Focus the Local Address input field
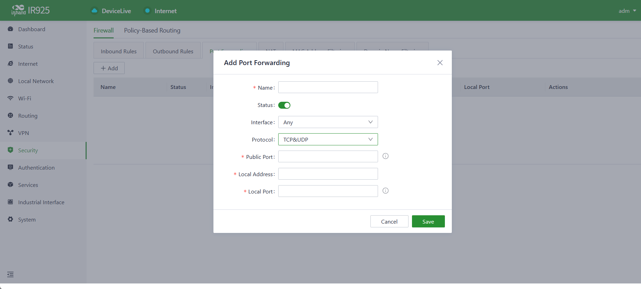The width and height of the screenshot is (641, 289). click(328, 174)
